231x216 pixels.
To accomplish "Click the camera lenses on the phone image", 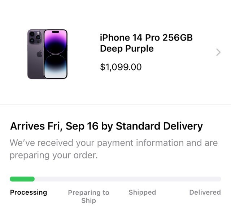I will pos(35,37).
